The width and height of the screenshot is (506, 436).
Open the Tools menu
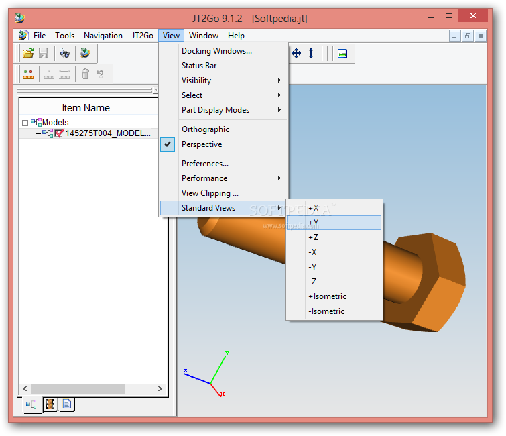64,36
